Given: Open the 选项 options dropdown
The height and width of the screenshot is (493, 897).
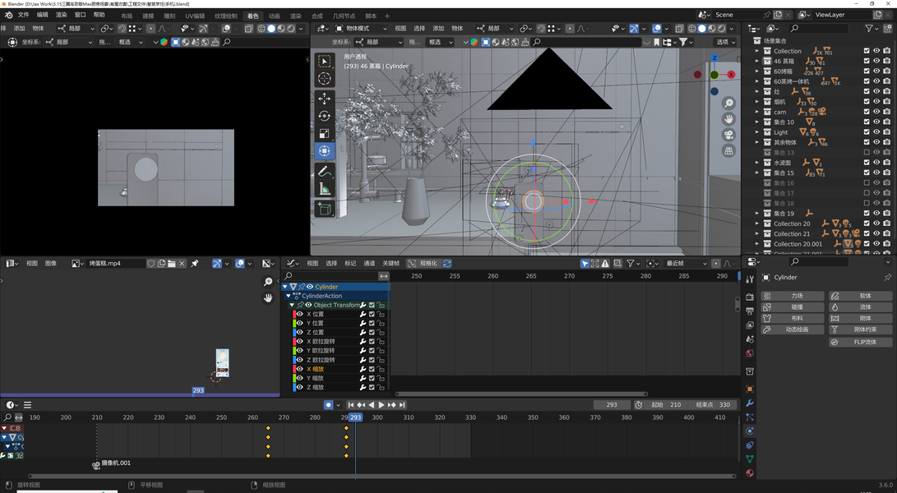Looking at the screenshot, I should tap(725, 42).
